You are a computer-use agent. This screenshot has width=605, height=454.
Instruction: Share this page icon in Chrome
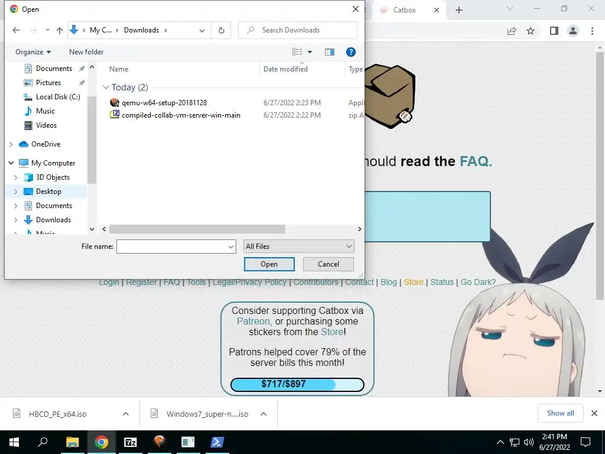click(x=512, y=31)
